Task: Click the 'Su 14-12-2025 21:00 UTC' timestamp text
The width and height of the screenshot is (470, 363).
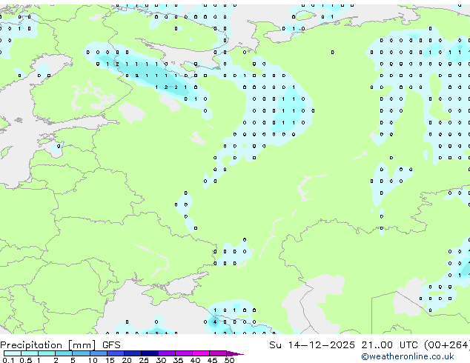Action: [x=343, y=345]
